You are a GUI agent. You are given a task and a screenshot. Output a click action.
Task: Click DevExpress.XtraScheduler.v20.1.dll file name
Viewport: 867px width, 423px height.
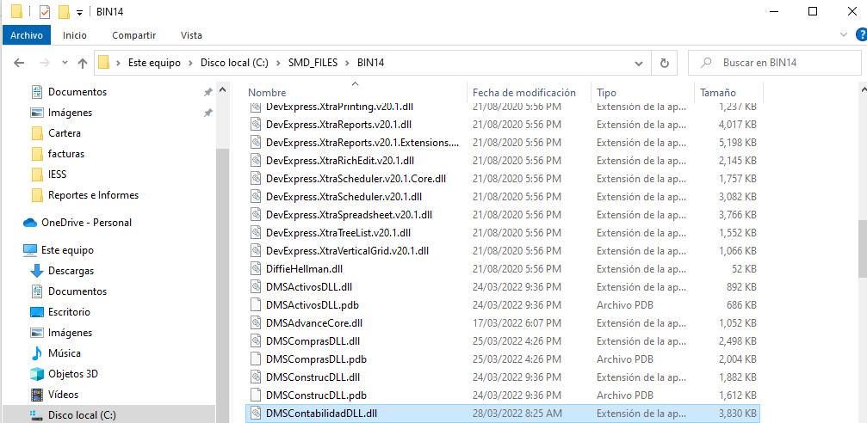[344, 197]
